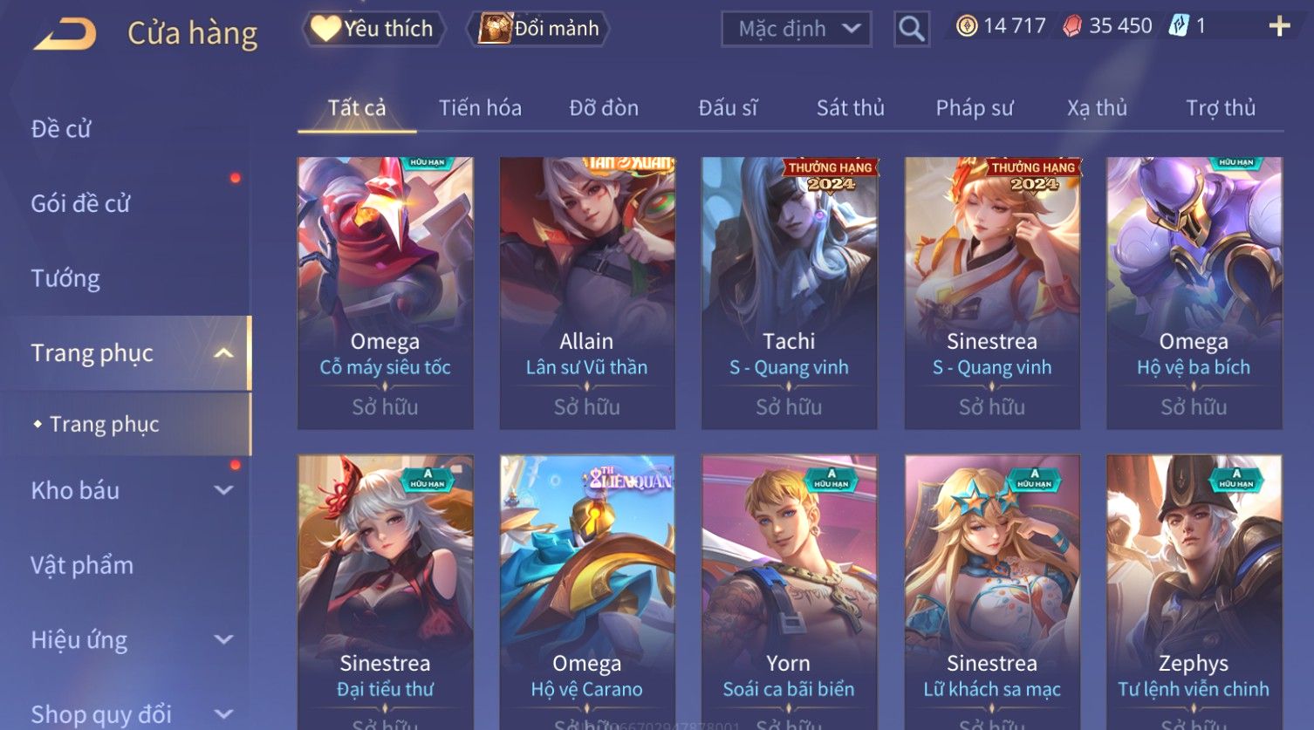Click the blue ticket currency icon
This screenshot has width=1314, height=730.
(x=1179, y=26)
